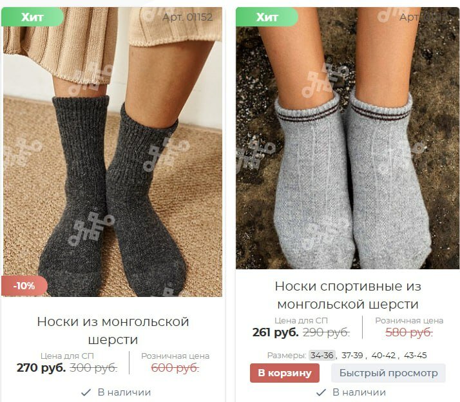The image size is (460, 402).
Task: Open Носки из монгольской шерсти title link
Action: point(113,330)
